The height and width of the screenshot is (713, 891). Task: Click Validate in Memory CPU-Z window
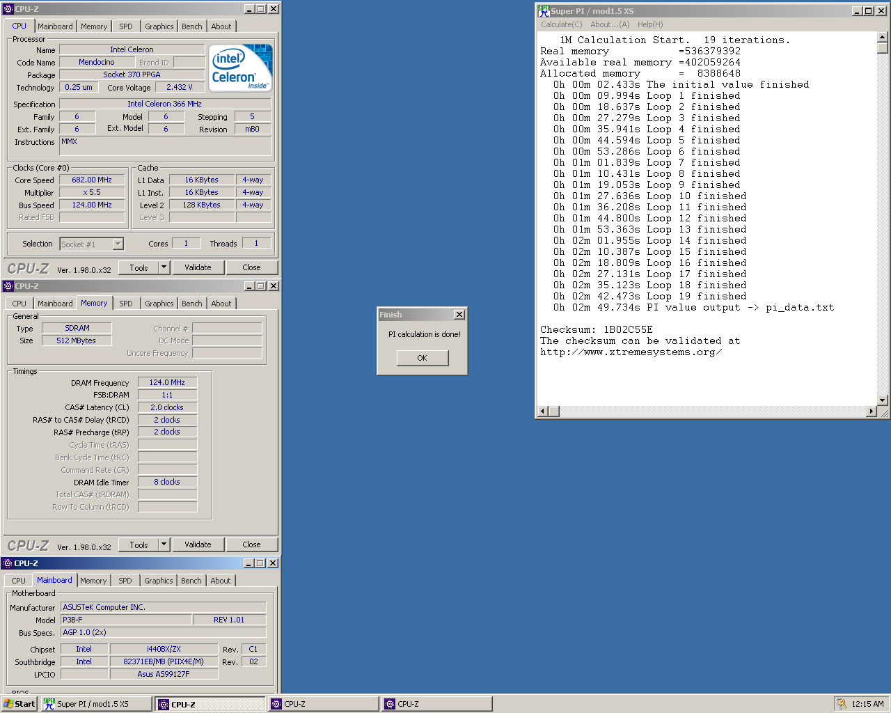(198, 544)
